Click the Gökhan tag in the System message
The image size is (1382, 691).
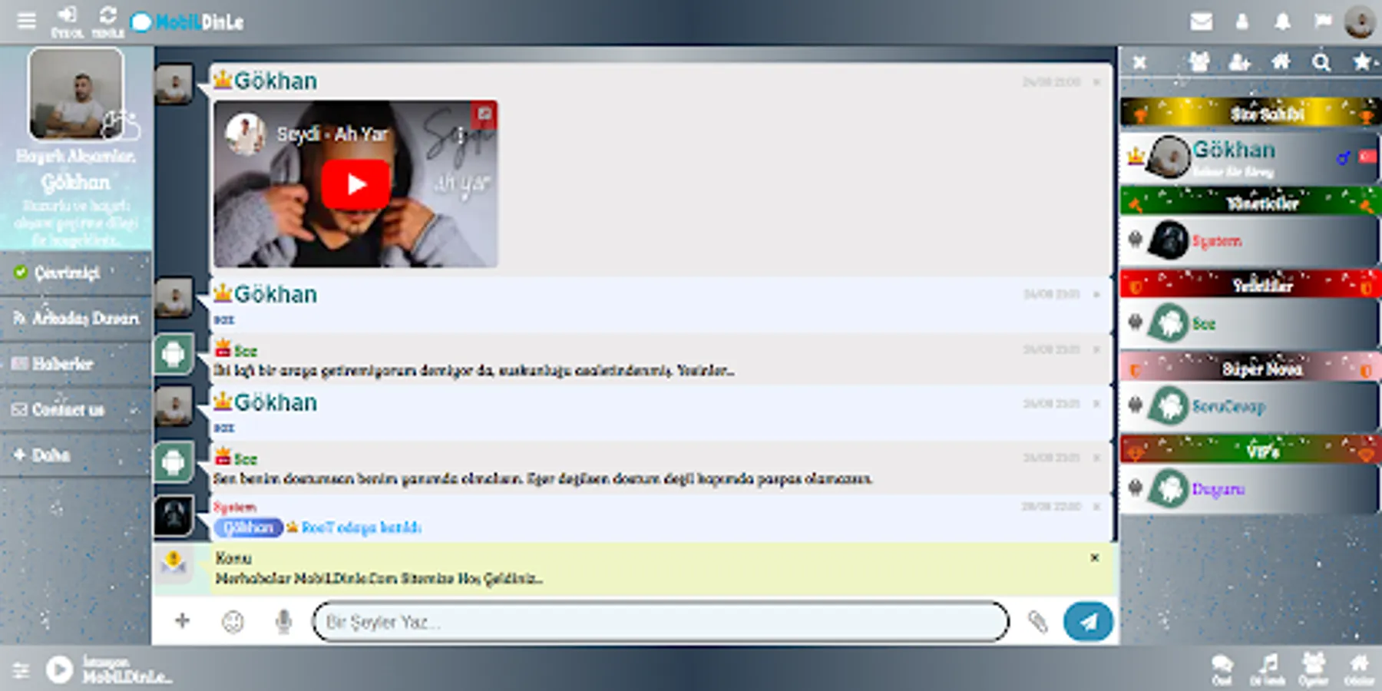click(248, 527)
